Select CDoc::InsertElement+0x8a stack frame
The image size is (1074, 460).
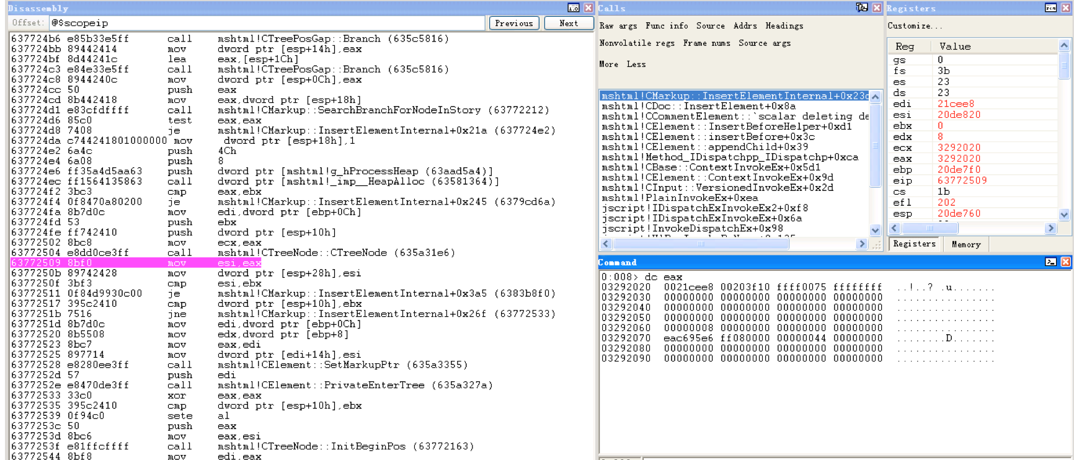[x=735, y=107]
